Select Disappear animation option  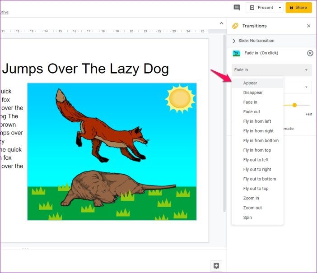[257, 93]
